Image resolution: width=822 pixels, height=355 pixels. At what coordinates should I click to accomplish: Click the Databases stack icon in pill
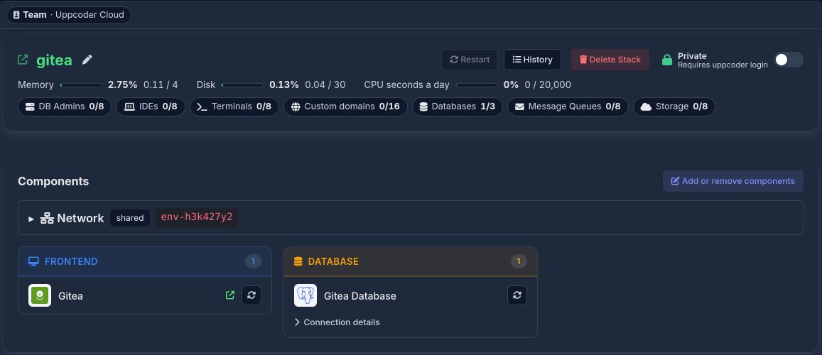(x=423, y=106)
